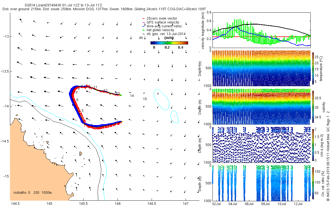Click day 6 marker on the glider track
The width and height of the screenshot is (332, 207).
[x=77, y=100]
